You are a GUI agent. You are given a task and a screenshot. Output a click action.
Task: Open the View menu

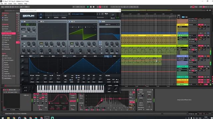pyautogui.click(x=15, y=4)
